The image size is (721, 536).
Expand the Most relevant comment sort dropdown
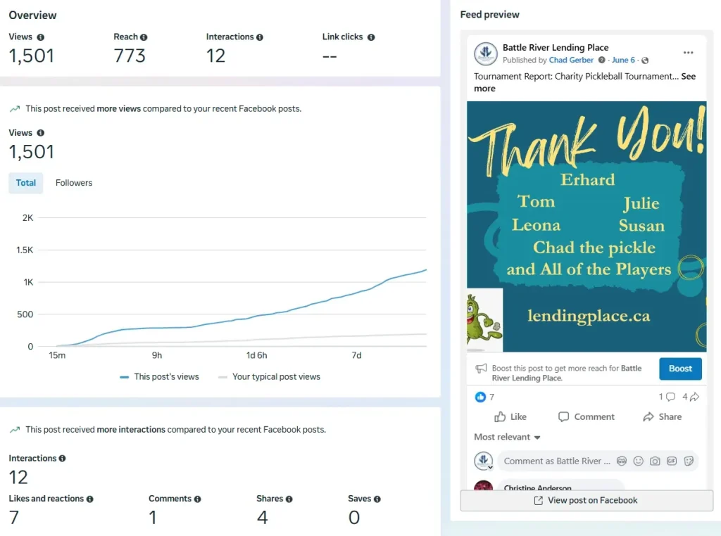pos(507,437)
